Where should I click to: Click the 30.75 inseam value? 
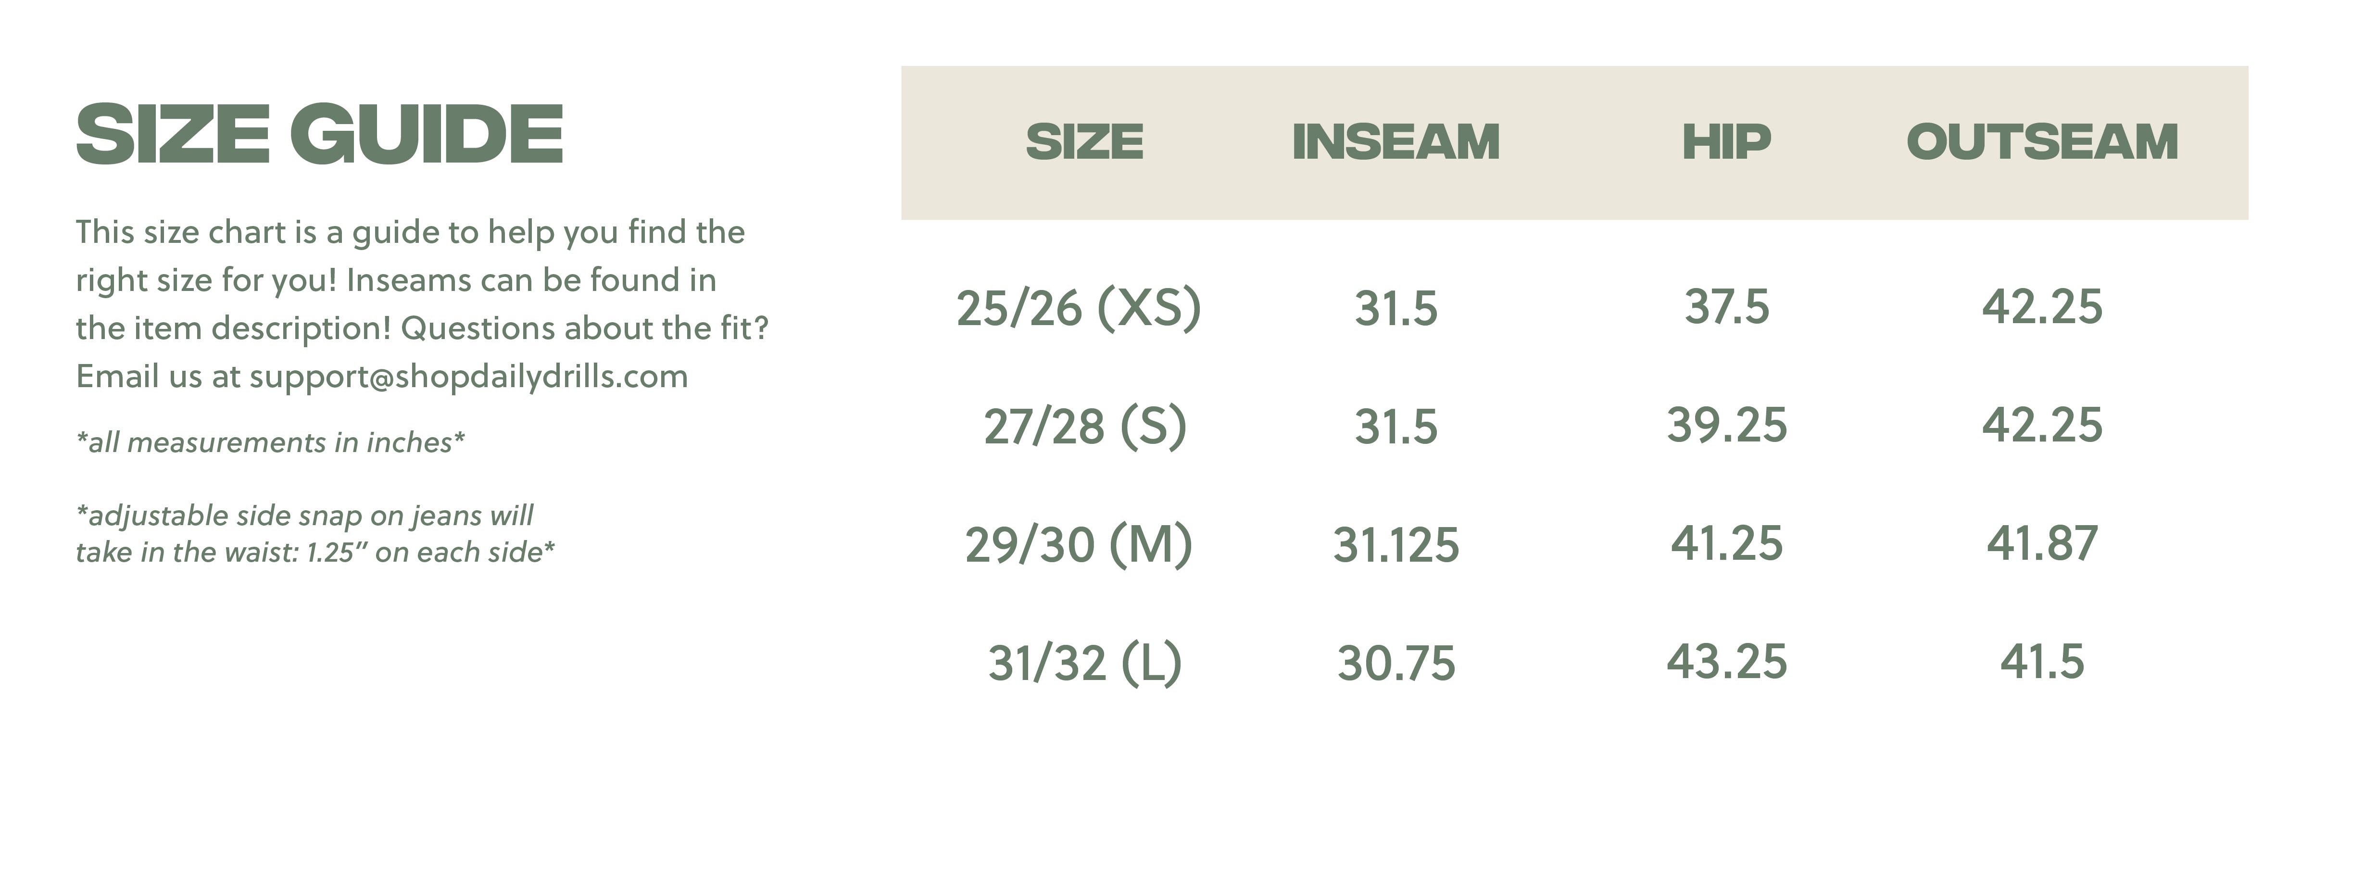[x=1396, y=664]
